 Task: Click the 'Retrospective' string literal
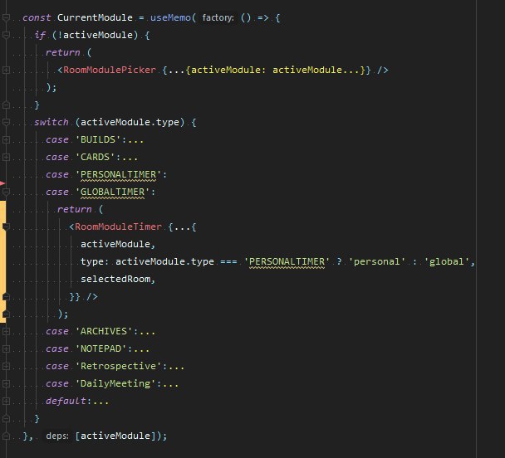(x=118, y=366)
